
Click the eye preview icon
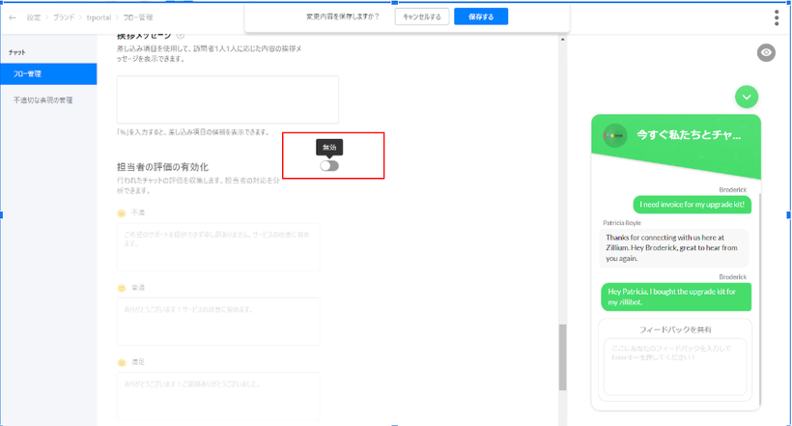pos(766,53)
